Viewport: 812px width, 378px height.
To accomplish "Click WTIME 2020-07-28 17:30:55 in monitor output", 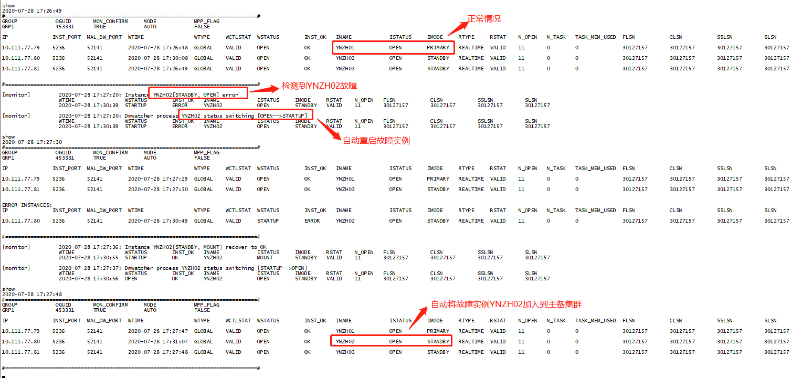I will pyautogui.click(x=89, y=258).
